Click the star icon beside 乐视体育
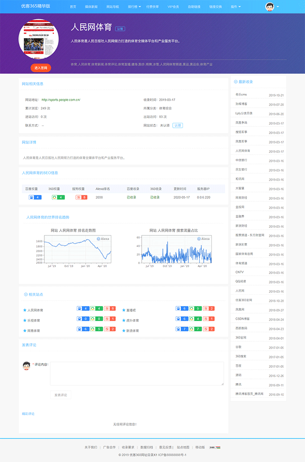This screenshot has width=305, height=462. pos(25,321)
